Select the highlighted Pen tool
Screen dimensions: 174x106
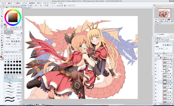2,26
